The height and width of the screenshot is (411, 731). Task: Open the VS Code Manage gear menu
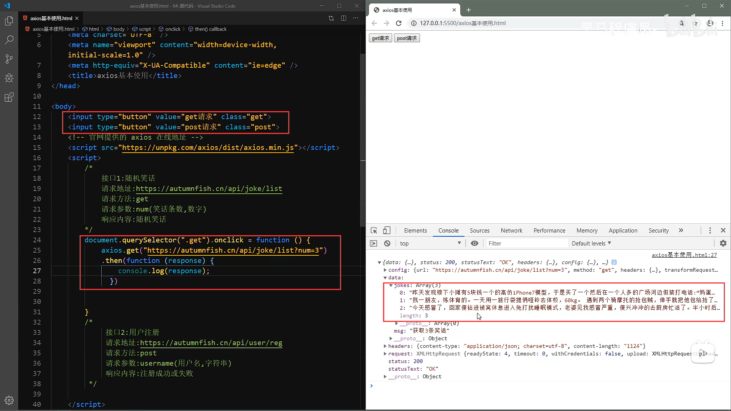click(9, 400)
